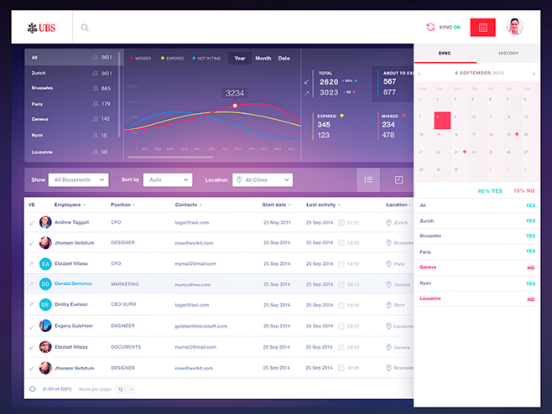Switch to card view icon
This screenshot has width=552, height=414.
pyautogui.click(x=398, y=179)
